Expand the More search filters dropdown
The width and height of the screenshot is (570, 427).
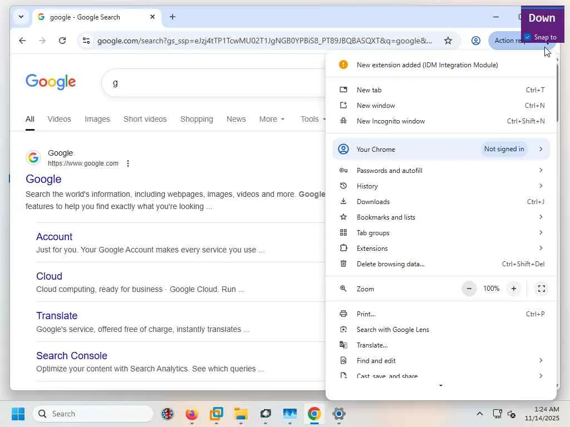(272, 119)
